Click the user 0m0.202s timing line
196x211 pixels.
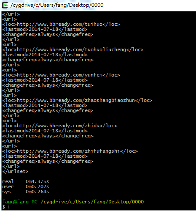[26, 186]
